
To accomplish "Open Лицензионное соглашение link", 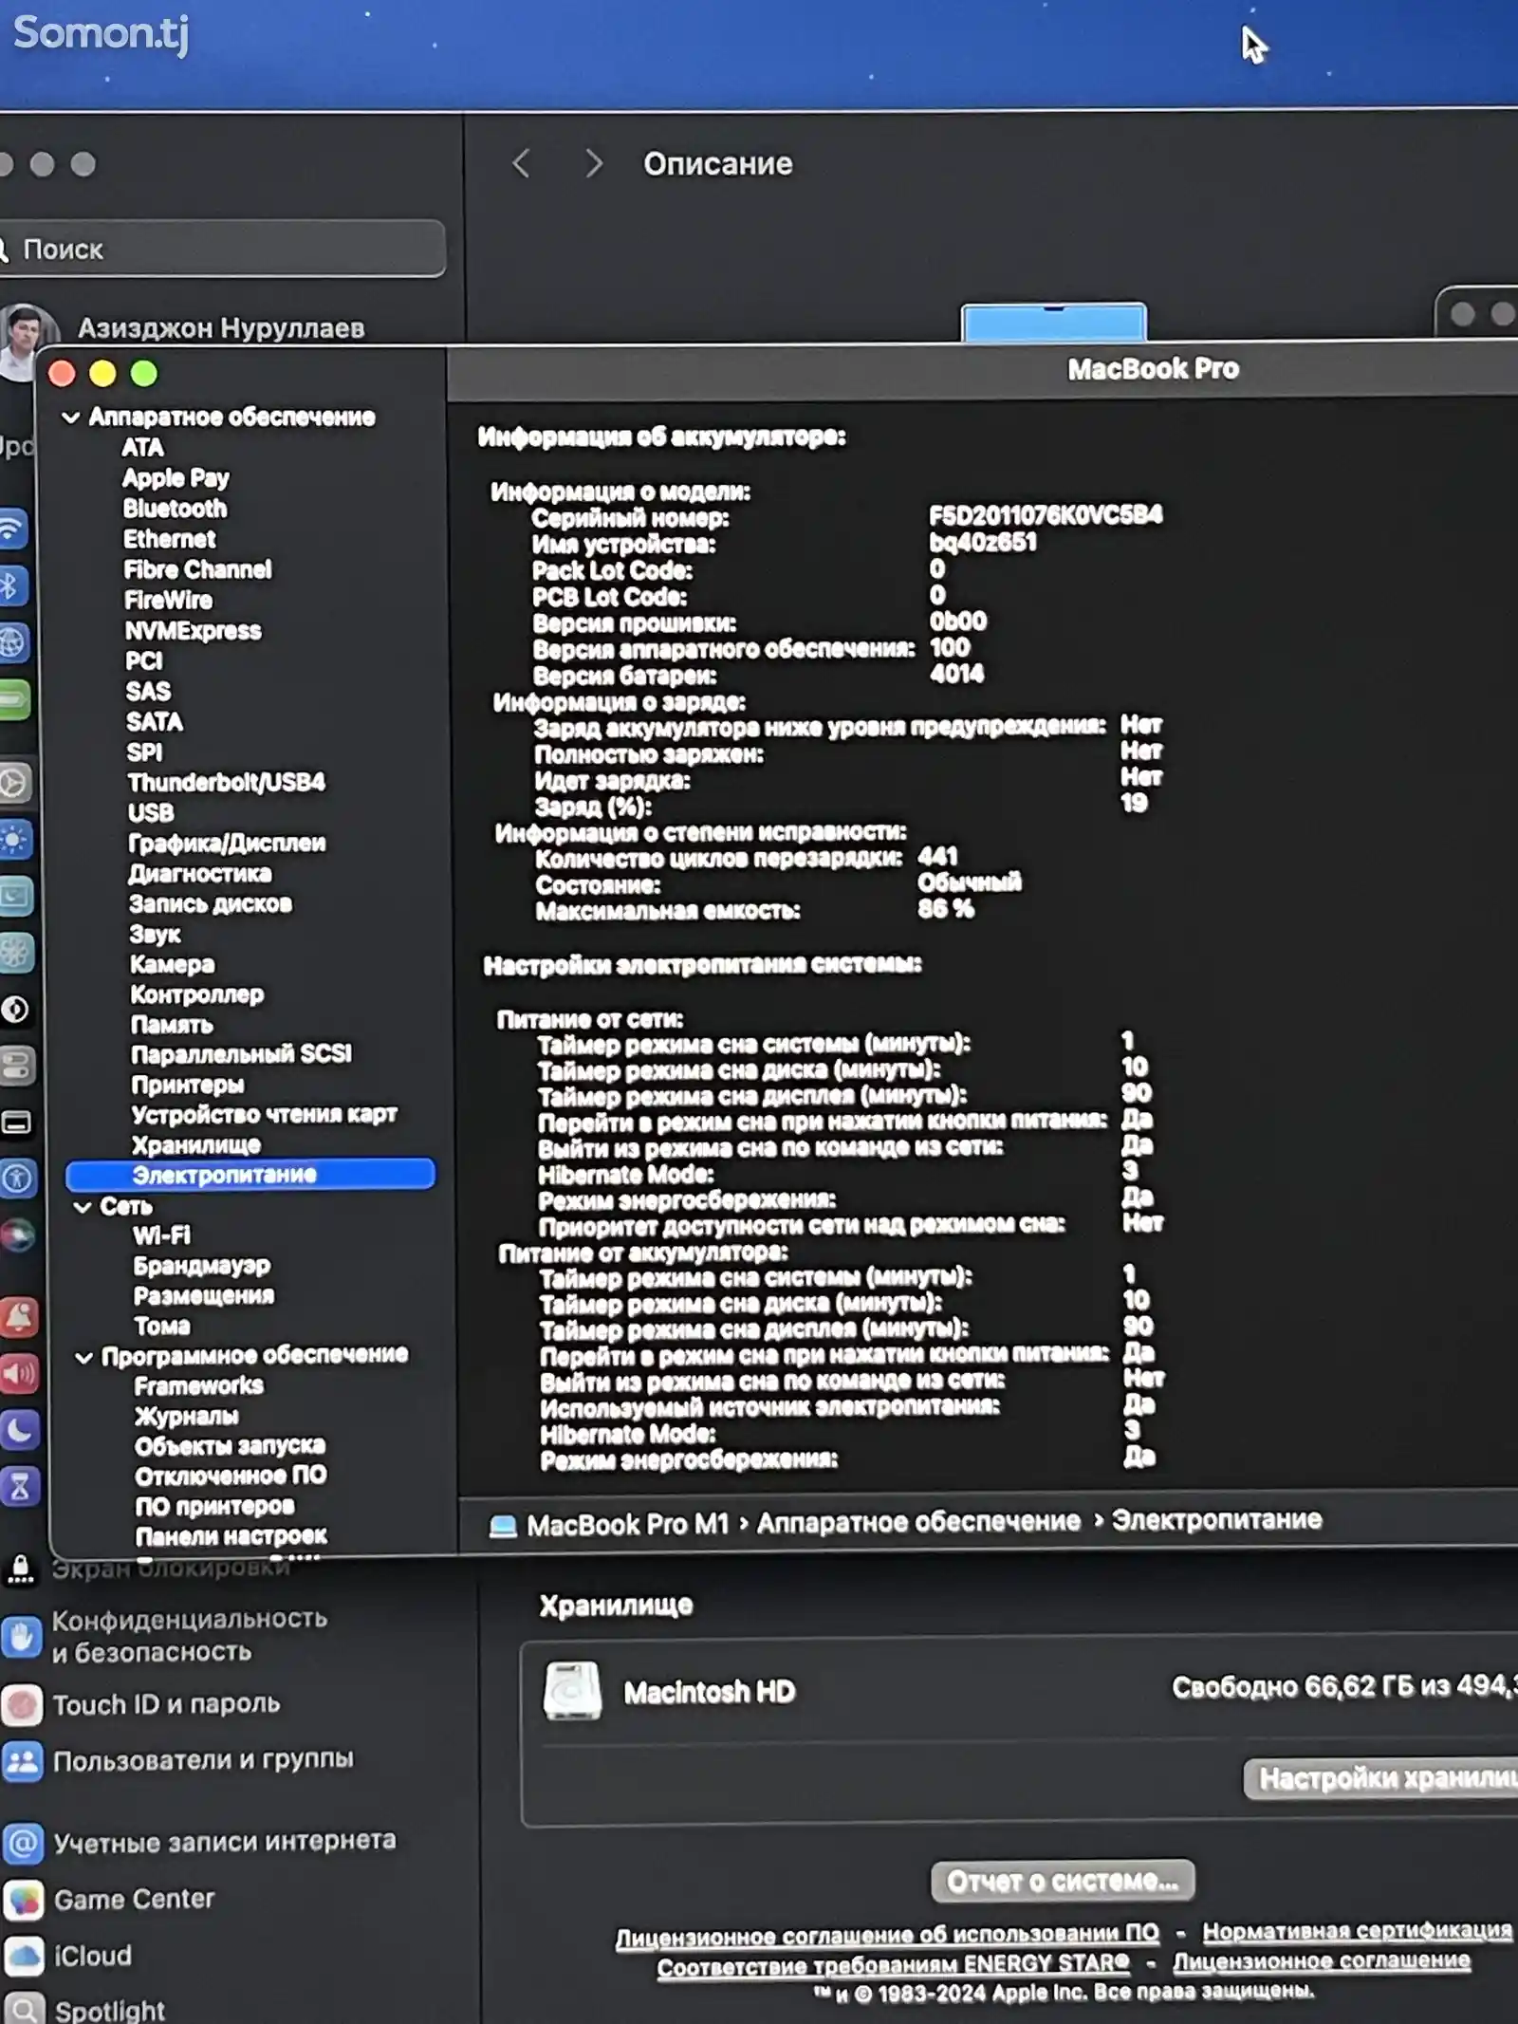I will click(1322, 1961).
